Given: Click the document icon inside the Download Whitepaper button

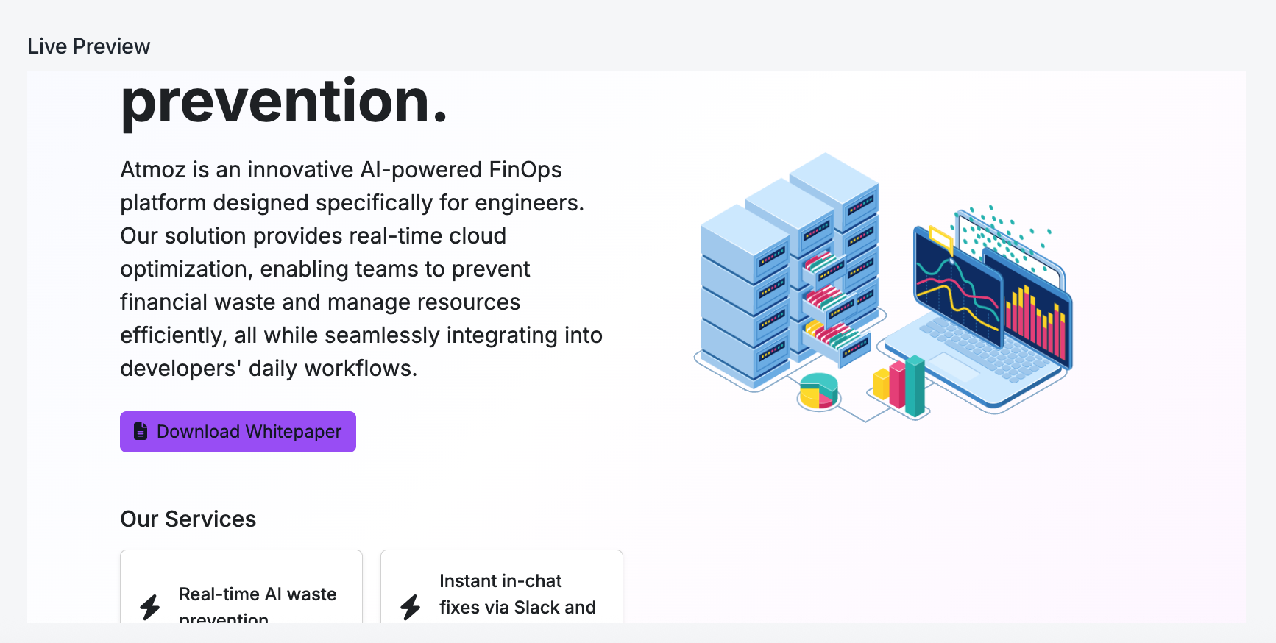Looking at the screenshot, I should 141,432.
